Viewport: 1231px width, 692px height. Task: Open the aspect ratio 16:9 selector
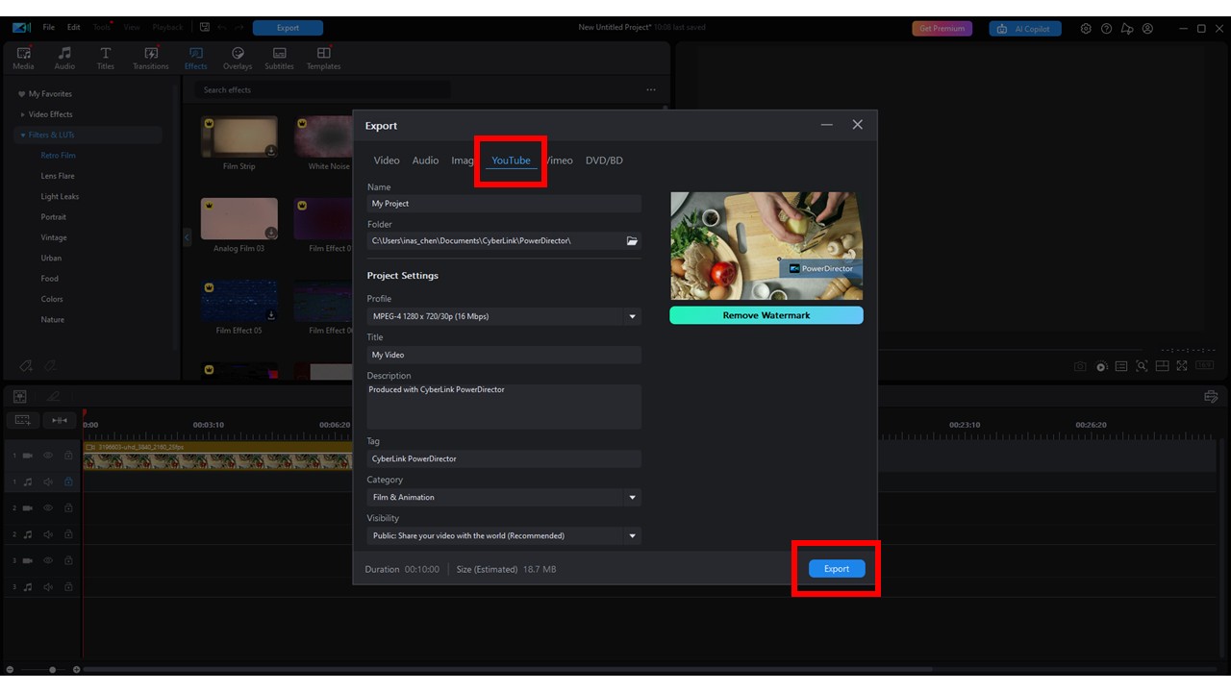tap(1204, 366)
